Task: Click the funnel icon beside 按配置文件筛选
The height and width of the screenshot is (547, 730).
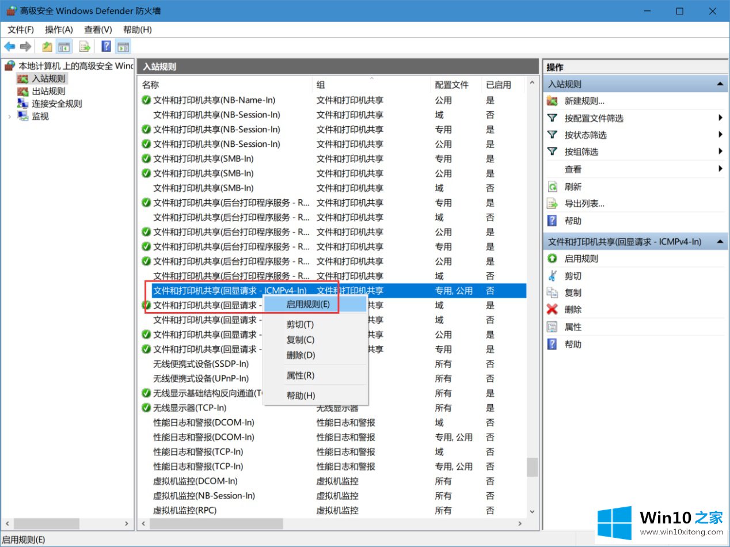Action: pos(553,118)
